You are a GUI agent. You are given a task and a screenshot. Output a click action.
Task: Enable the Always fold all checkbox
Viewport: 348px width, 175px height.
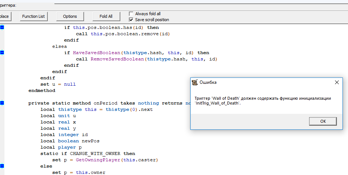pos(131,14)
